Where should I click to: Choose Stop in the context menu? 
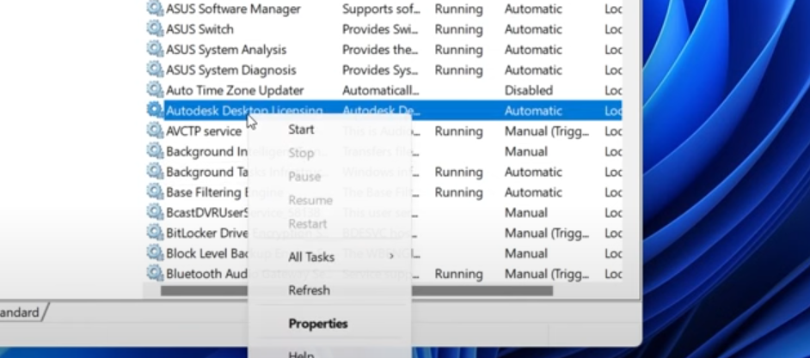pyautogui.click(x=301, y=153)
